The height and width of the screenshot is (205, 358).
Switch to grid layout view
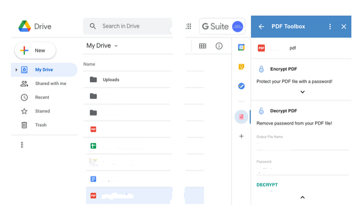202,46
